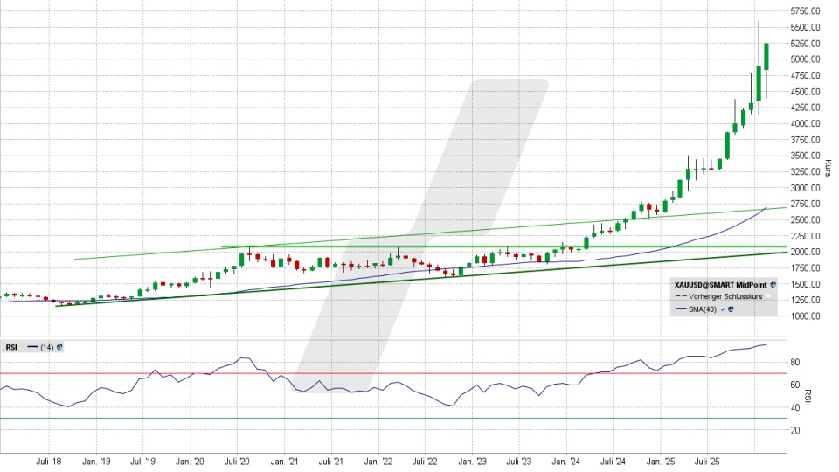The image size is (839, 472).
Task: Click the Jan. '19 date label
Action: [97, 462]
